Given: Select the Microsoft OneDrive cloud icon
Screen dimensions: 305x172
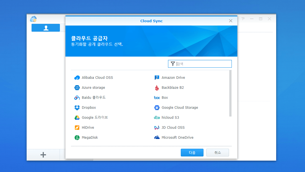Looking at the screenshot, I should pyautogui.click(x=157, y=138).
